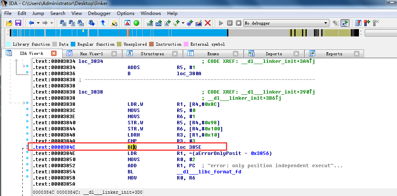Open the View menu
Viewport: 397px width, 196px height.
tap(77, 13)
